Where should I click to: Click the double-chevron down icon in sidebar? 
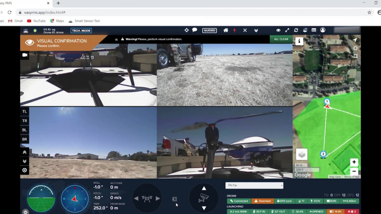tap(24, 161)
